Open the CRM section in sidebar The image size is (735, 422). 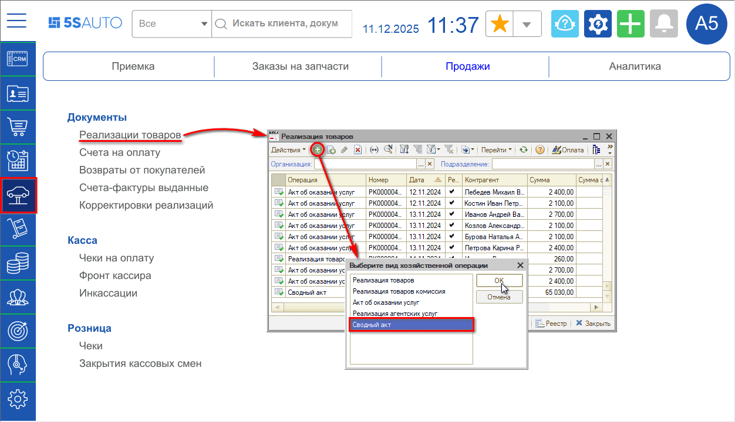point(18,59)
